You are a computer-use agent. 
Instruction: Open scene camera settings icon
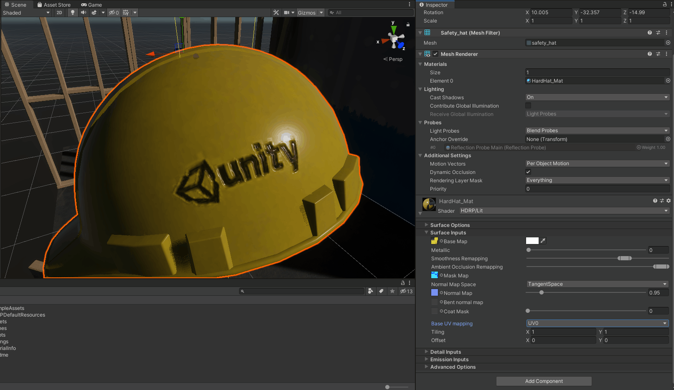coord(287,13)
